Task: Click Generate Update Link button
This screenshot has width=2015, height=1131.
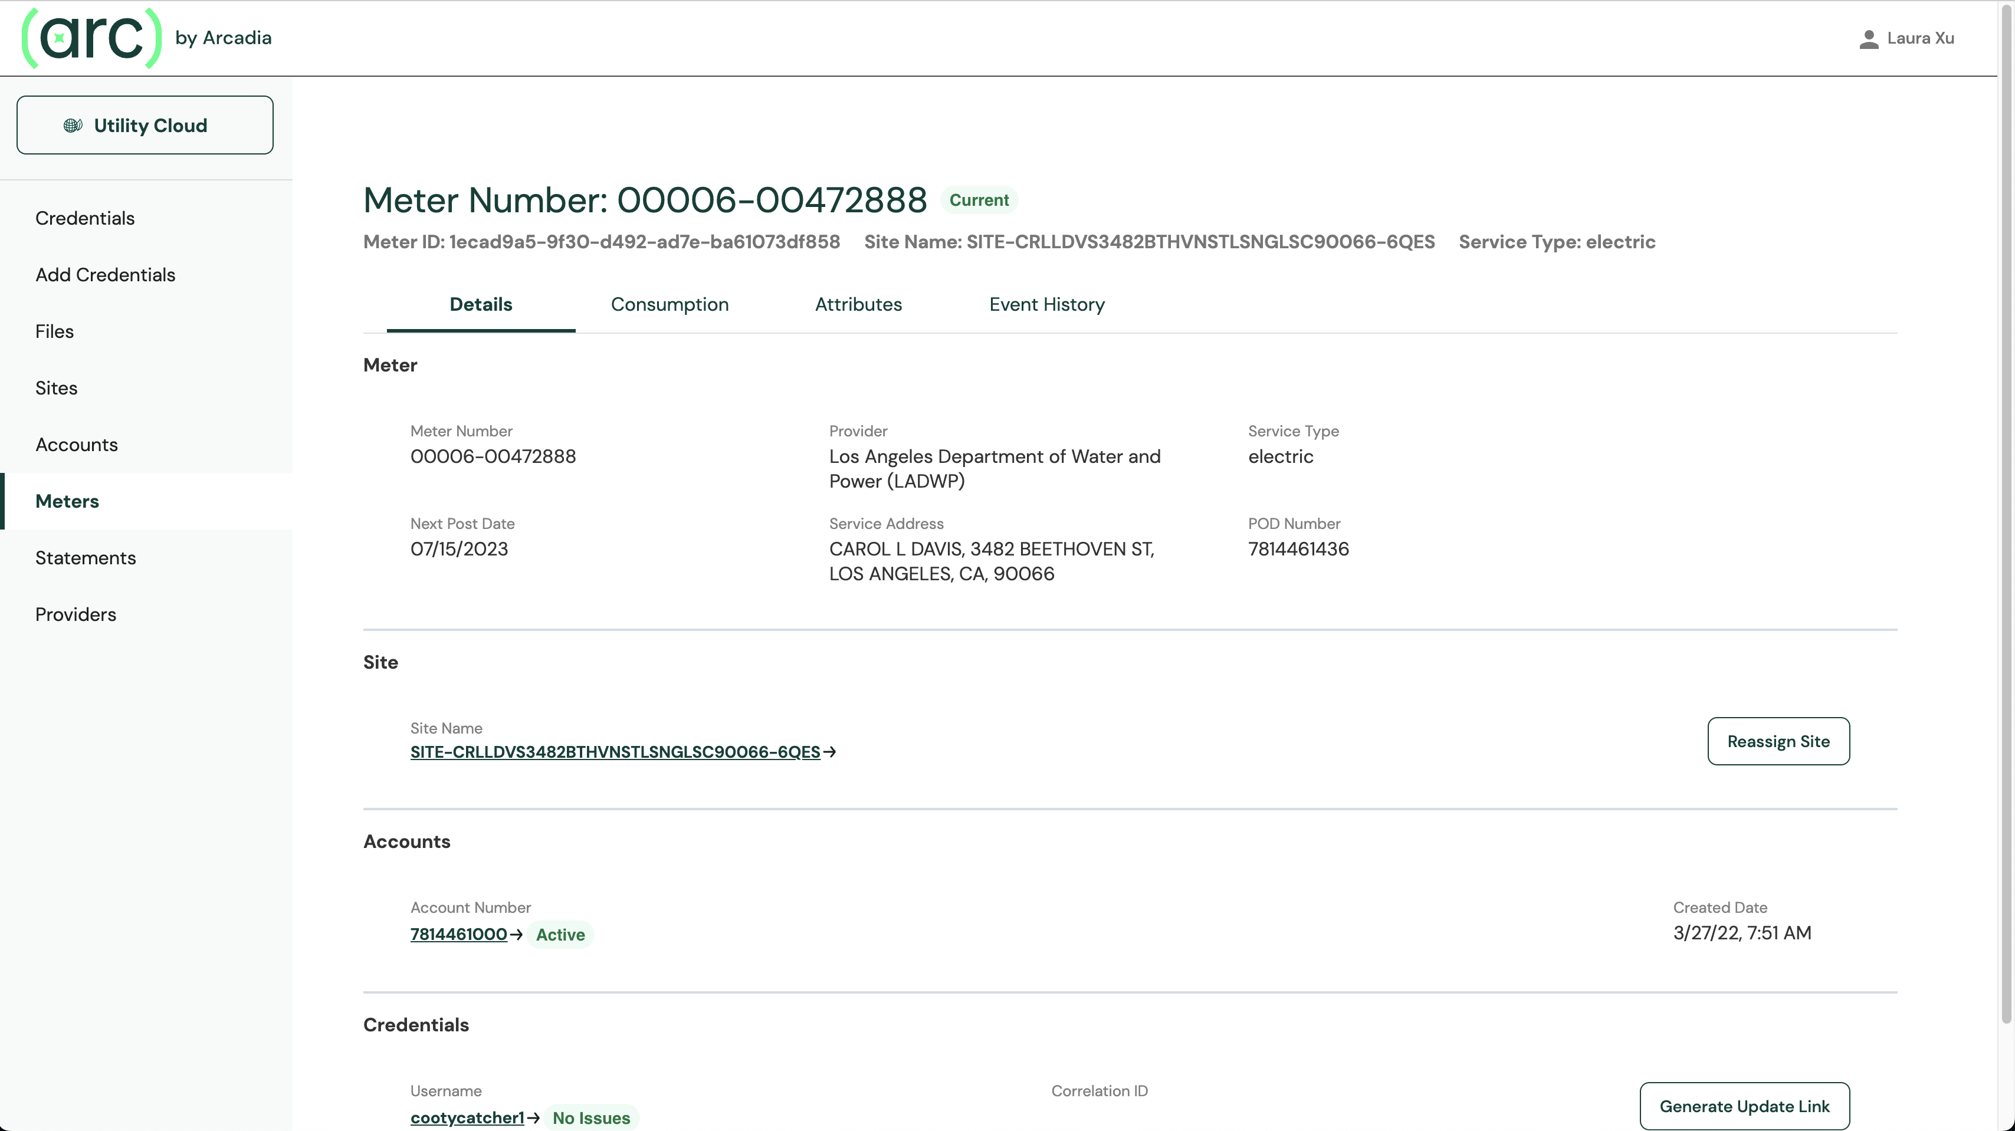Action: pyautogui.click(x=1744, y=1106)
